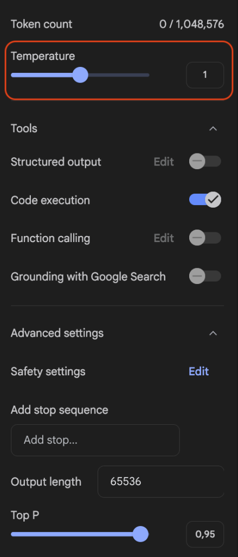Click the Temperature slider handle
The width and height of the screenshot is (238, 557).
(80, 75)
